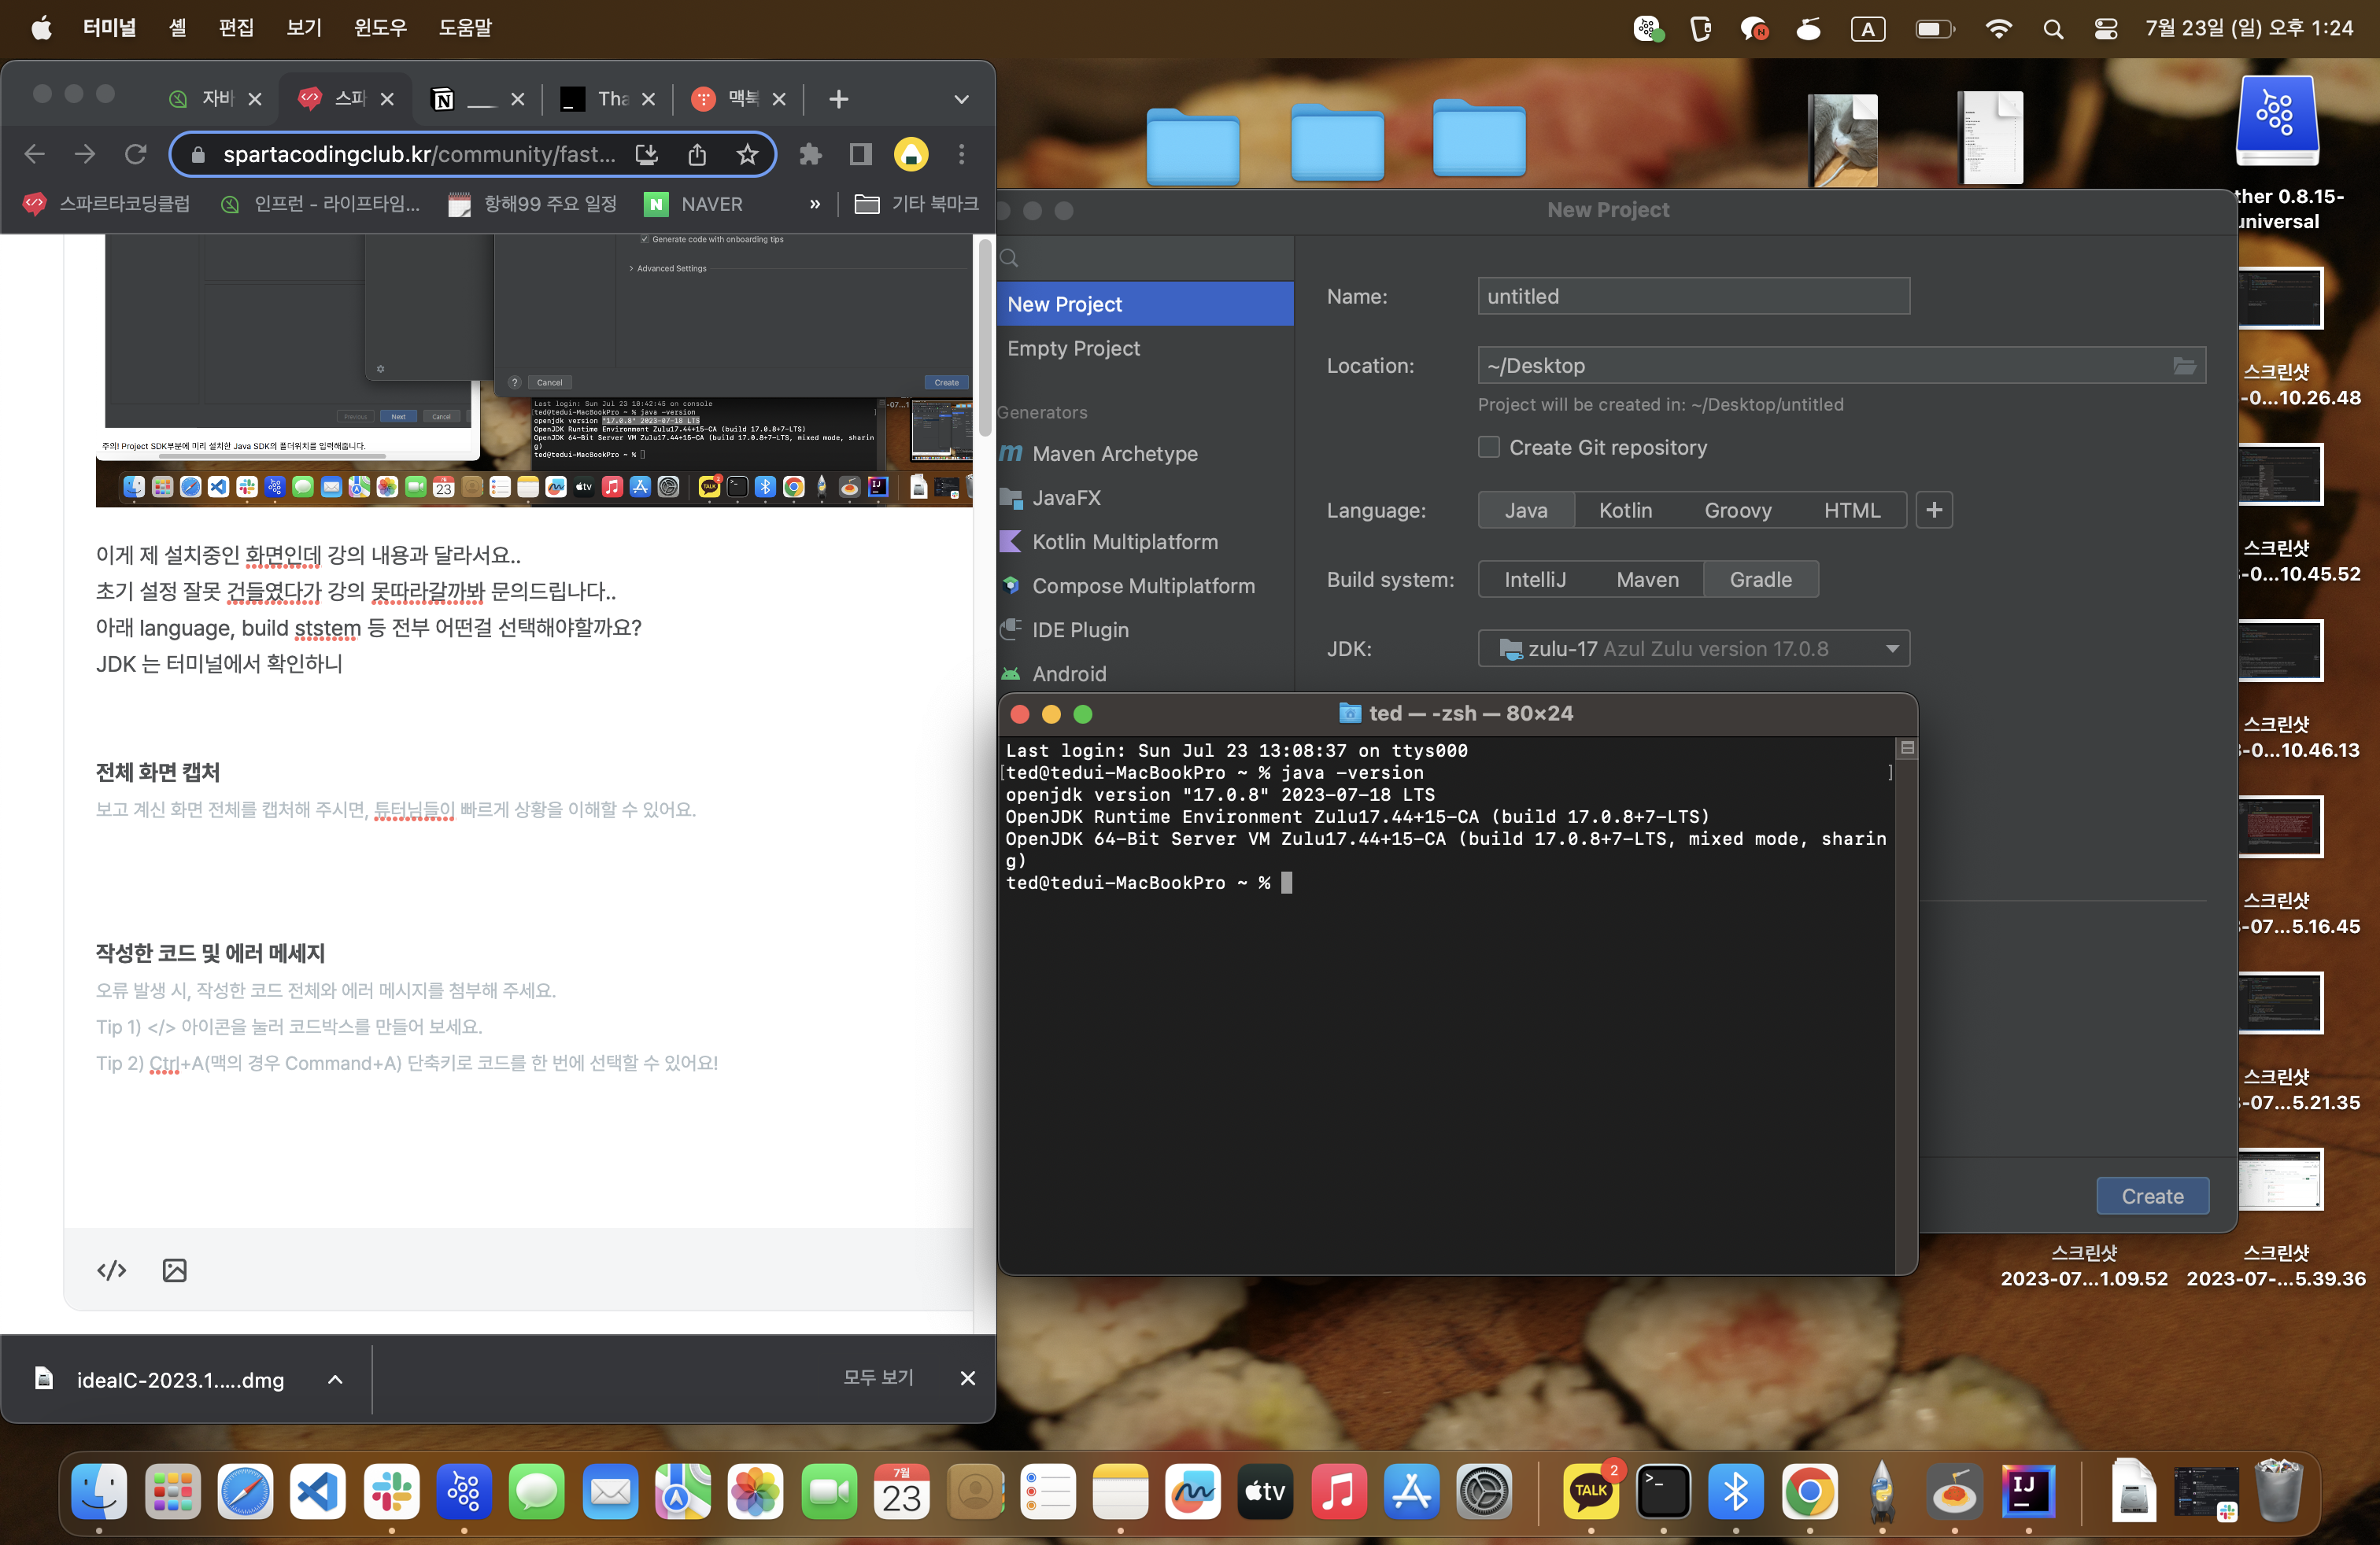Open Chrome extensions puzzle icon

[x=810, y=154]
